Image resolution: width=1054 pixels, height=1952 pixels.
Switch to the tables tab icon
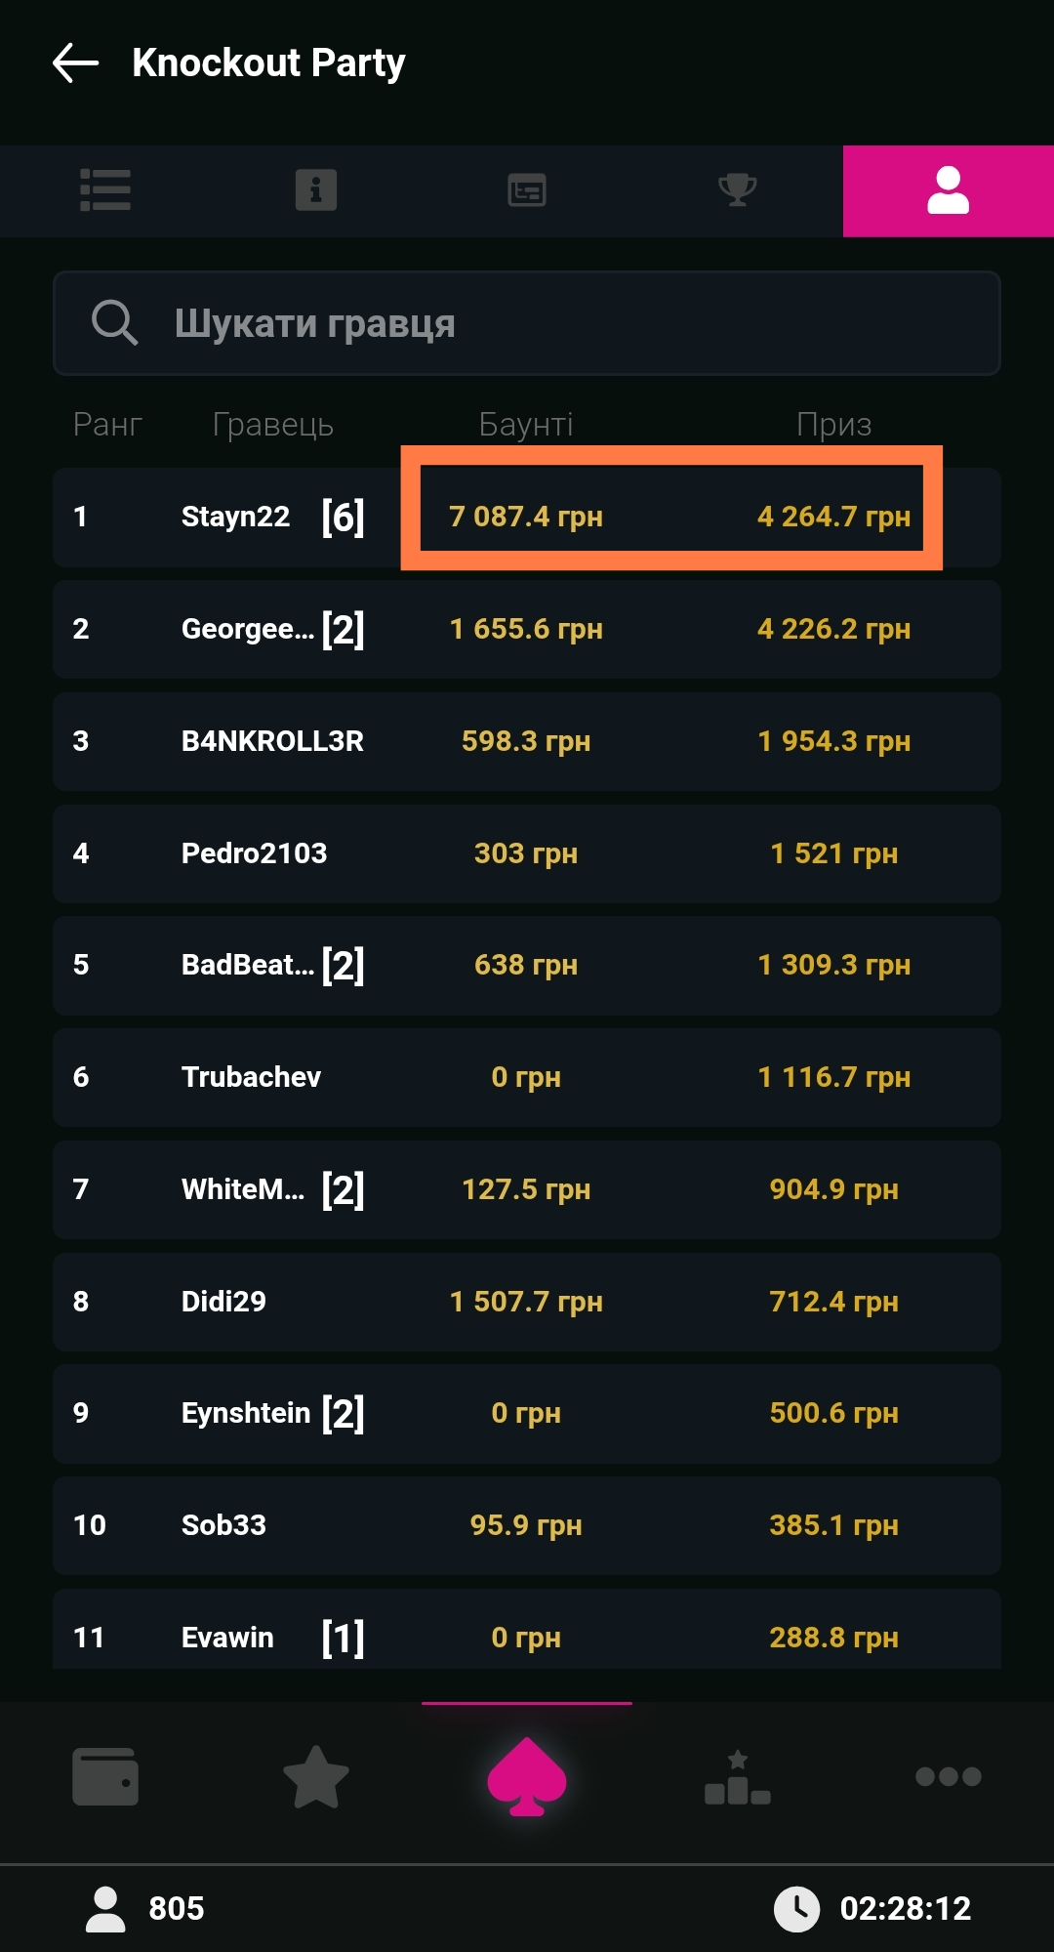pos(527,190)
